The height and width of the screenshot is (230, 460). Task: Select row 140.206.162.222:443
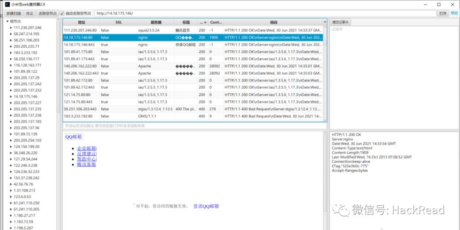tap(193, 73)
